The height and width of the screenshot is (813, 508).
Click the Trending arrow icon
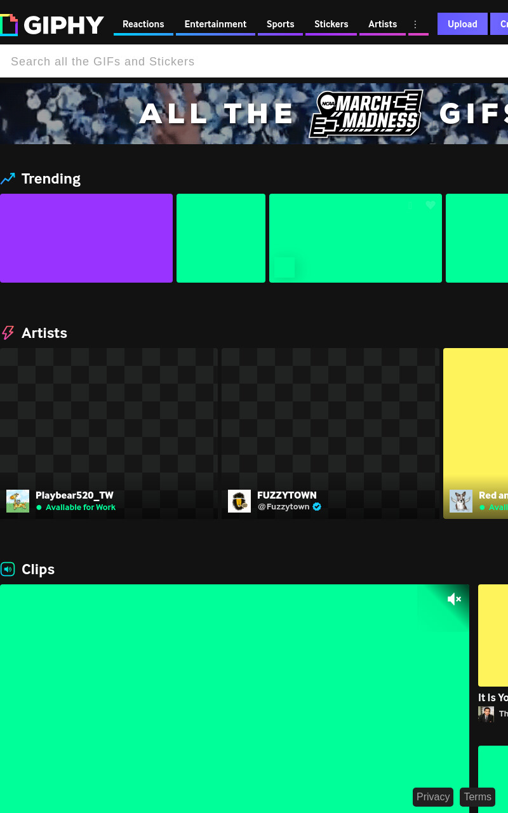coord(8,178)
